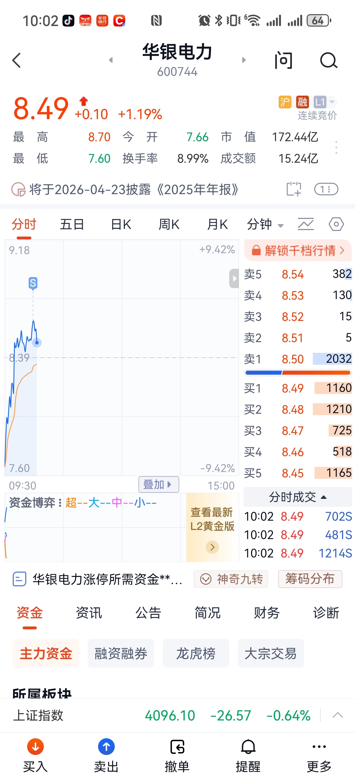Select the 日K chart tab
Viewport: 355px width, 781px height.
click(121, 225)
